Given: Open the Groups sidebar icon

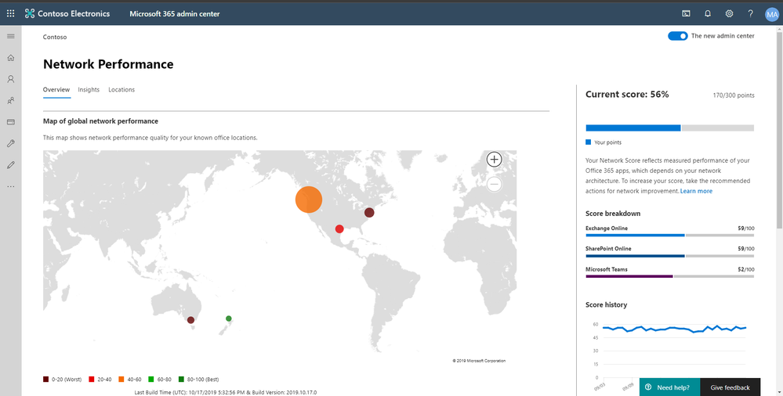Looking at the screenshot, I should coord(10,100).
